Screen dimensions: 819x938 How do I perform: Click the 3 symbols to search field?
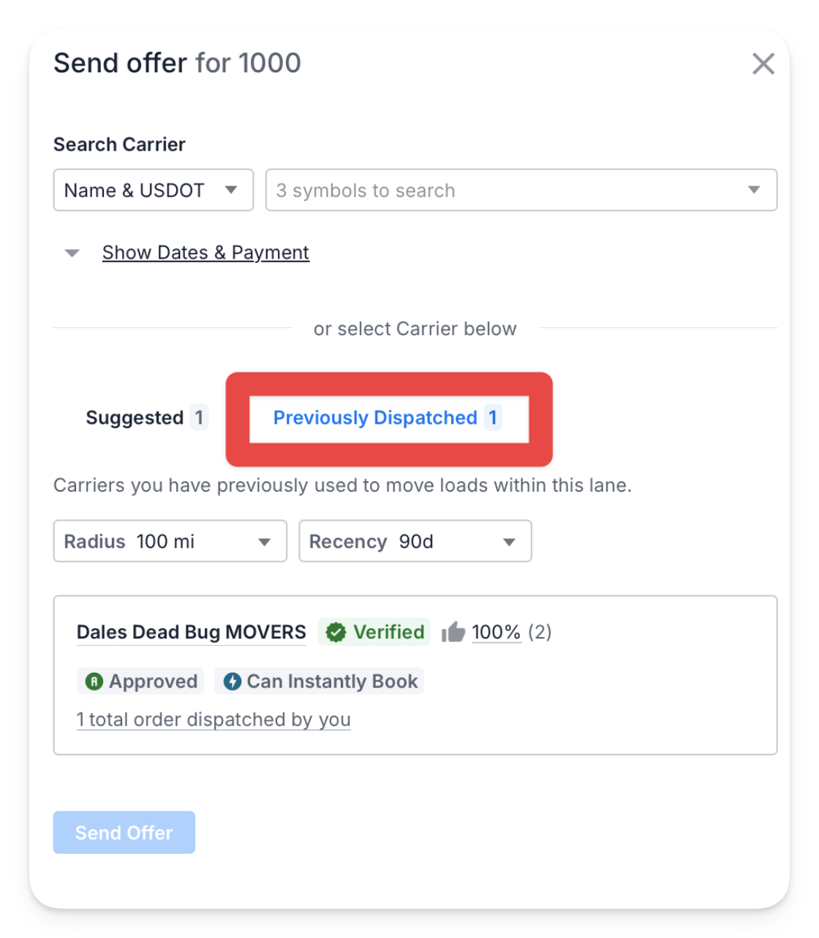pyautogui.click(x=521, y=190)
